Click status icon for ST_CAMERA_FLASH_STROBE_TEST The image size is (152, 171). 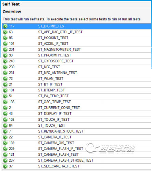pyautogui.click(x=5, y=160)
